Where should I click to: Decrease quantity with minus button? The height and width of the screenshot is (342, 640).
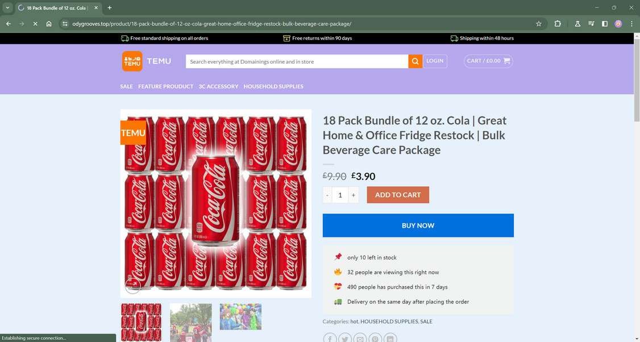tap(327, 195)
